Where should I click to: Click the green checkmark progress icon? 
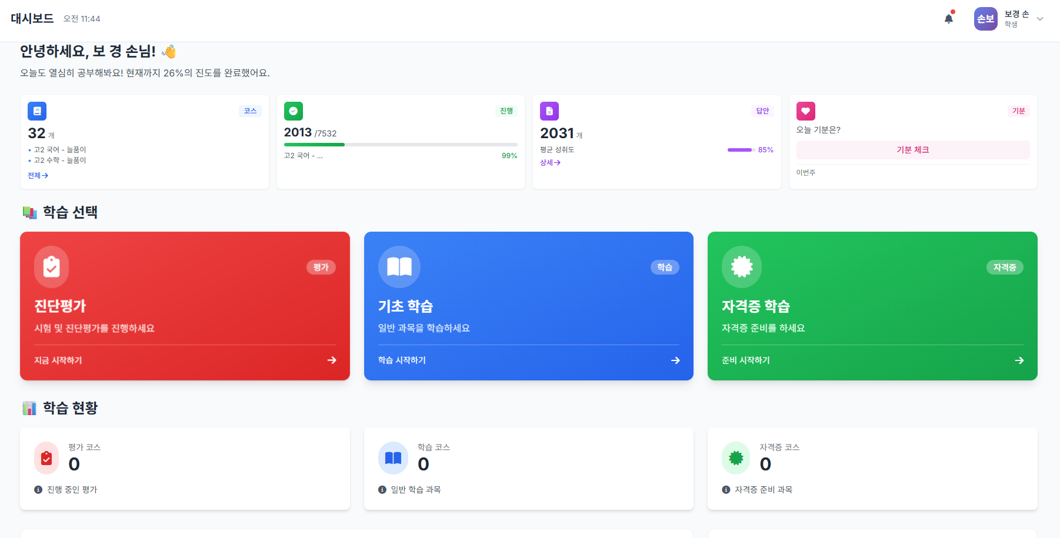(293, 111)
